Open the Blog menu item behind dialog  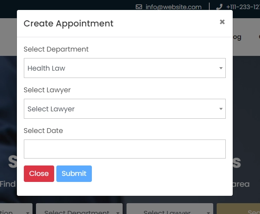237,37
